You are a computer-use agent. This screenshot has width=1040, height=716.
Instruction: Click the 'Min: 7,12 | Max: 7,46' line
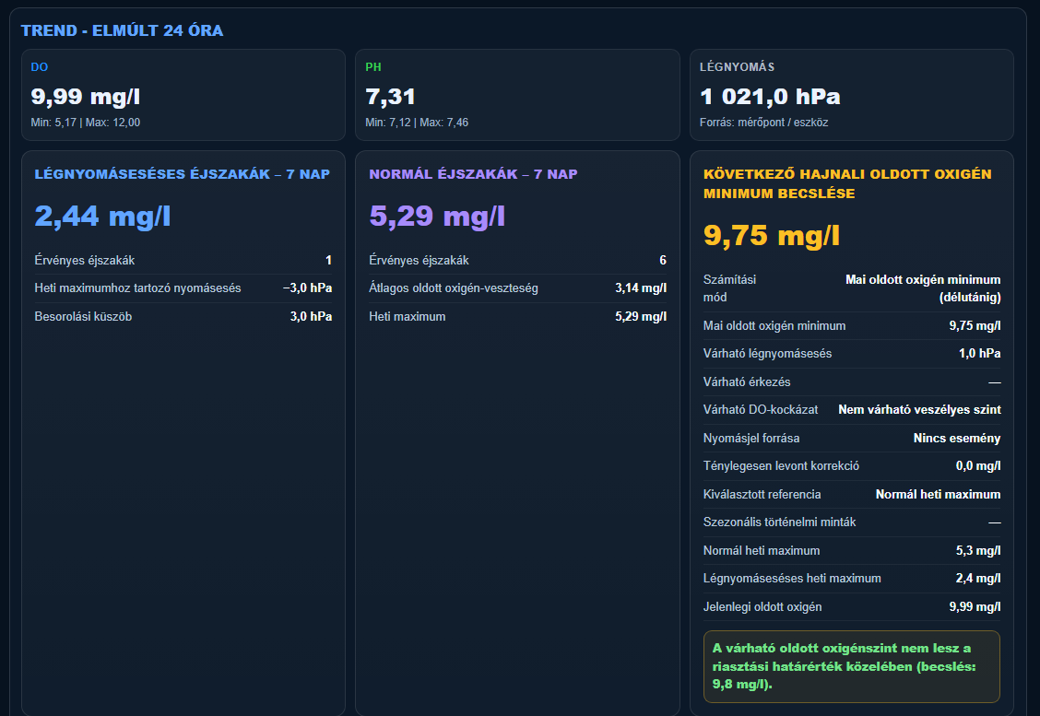(x=417, y=122)
